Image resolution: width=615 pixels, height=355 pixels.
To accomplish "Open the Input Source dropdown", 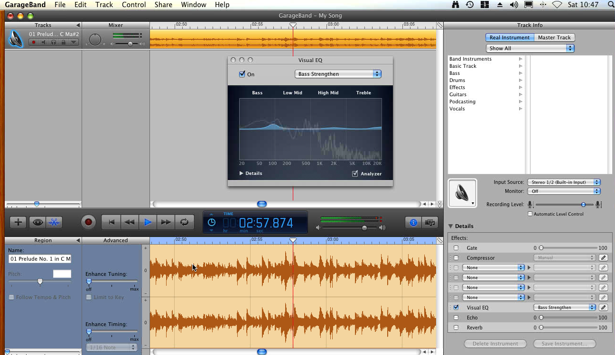I will [564, 182].
